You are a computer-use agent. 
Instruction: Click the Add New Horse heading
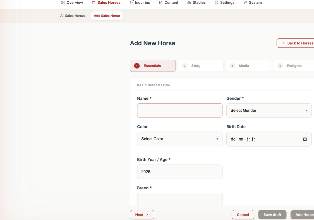point(153,43)
